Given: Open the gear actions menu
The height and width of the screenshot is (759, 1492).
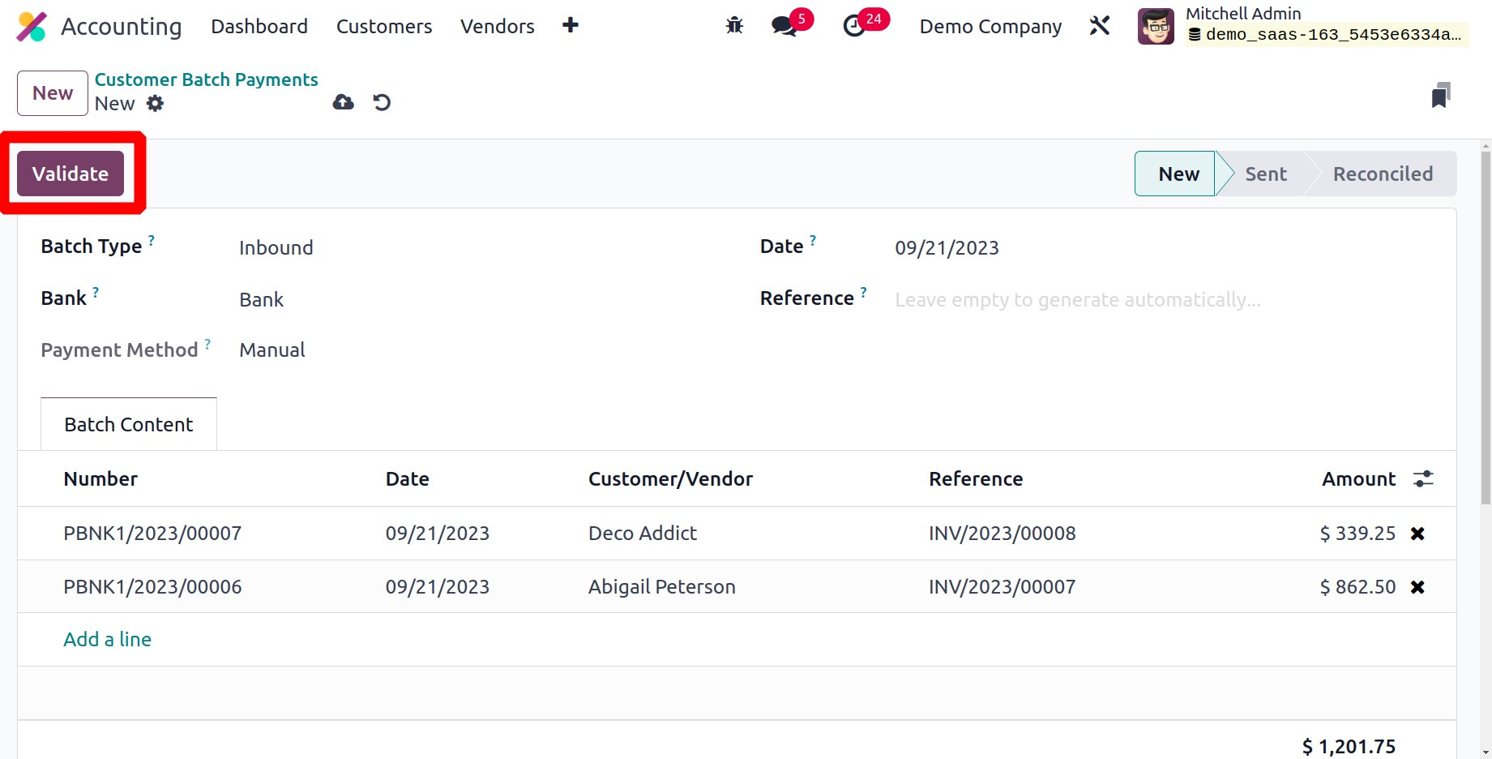Looking at the screenshot, I should pyautogui.click(x=155, y=104).
